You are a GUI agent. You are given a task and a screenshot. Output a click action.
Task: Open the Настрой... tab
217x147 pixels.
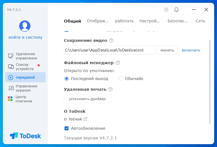tap(150, 21)
